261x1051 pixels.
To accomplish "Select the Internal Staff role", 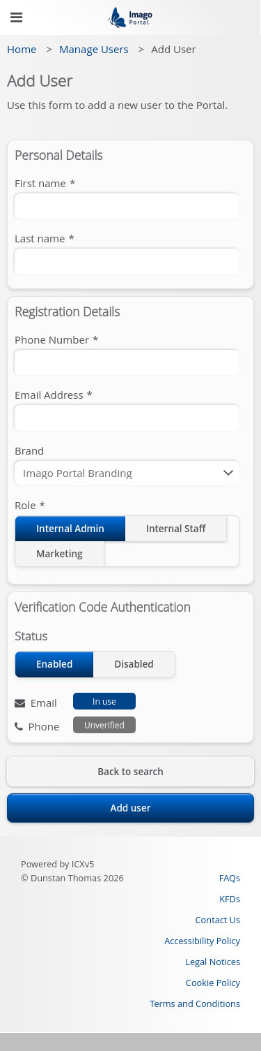I will pyautogui.click(x=176, y=529).
